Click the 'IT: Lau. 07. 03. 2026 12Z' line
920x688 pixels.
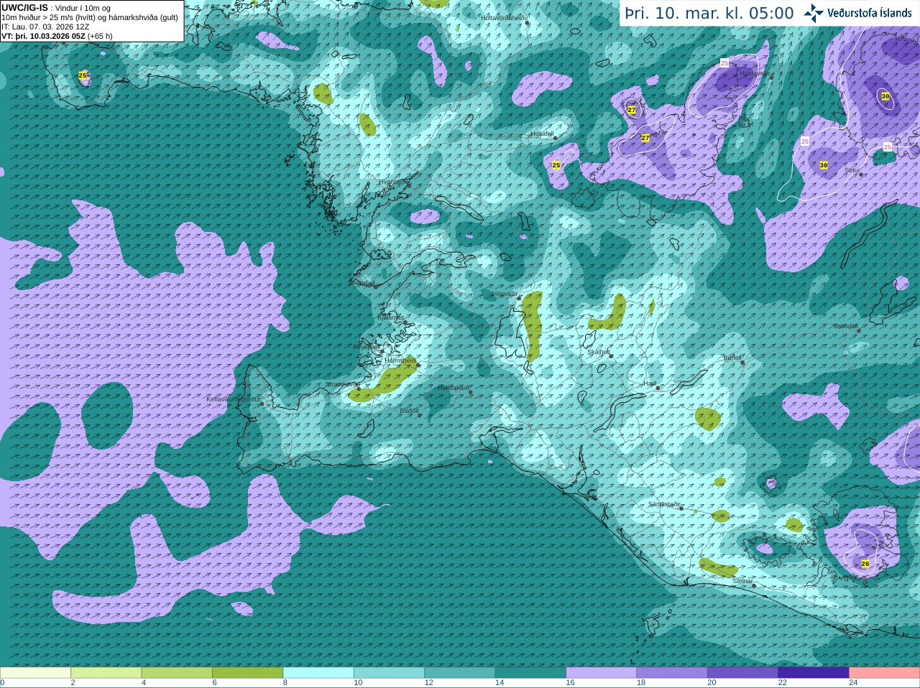[45, 27]
